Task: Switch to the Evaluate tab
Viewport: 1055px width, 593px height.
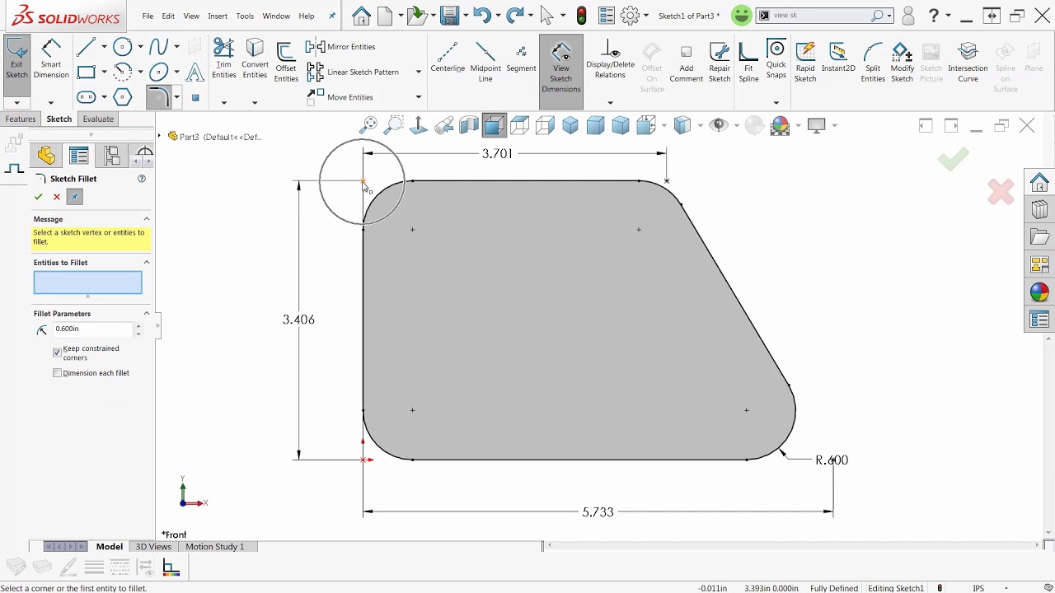Action: click(x=98, y=119)
